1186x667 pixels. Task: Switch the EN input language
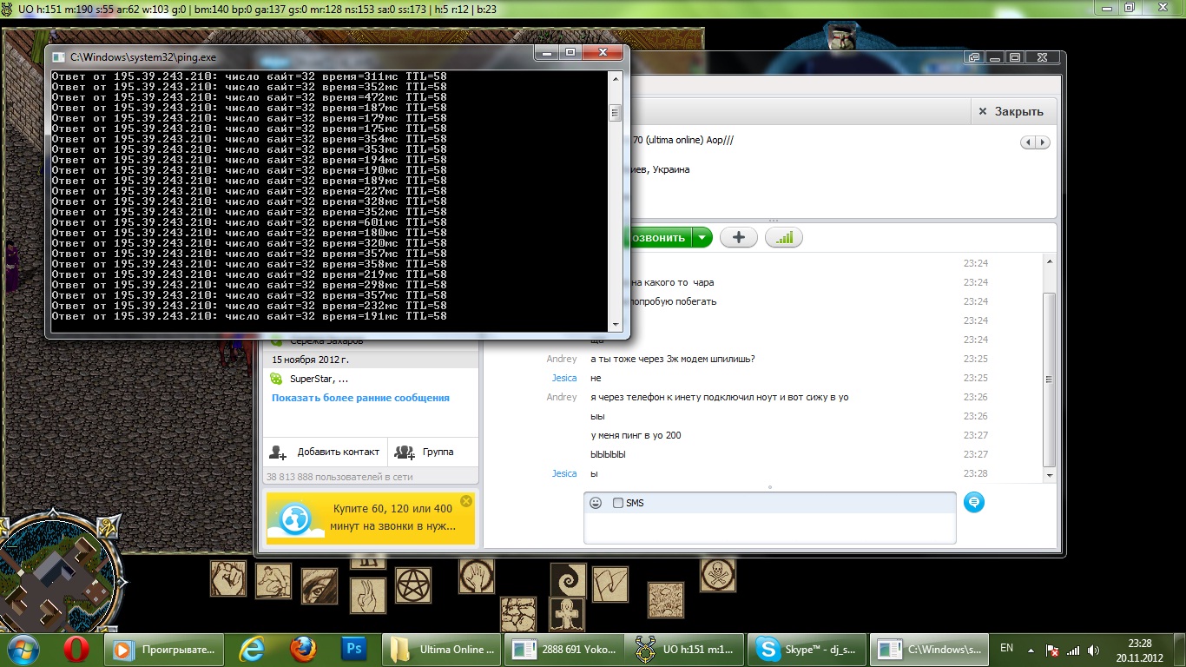pyautogui.click(x=1007, y=648)
